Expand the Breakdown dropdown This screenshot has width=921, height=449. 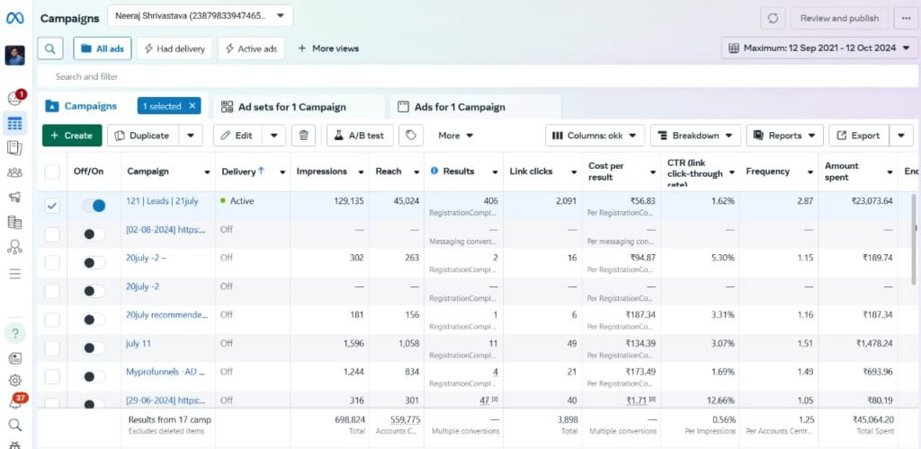tap(695, 136)
